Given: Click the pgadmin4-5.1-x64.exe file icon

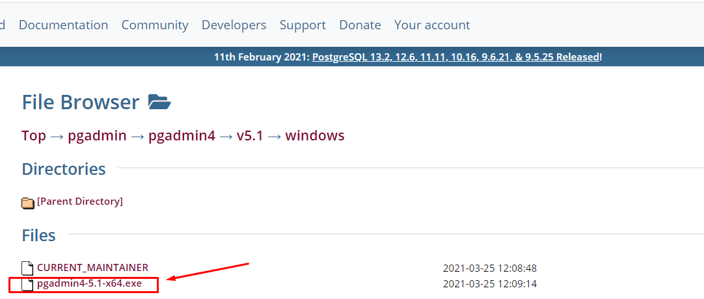Looking at the screenshot, I should point(28,284).
